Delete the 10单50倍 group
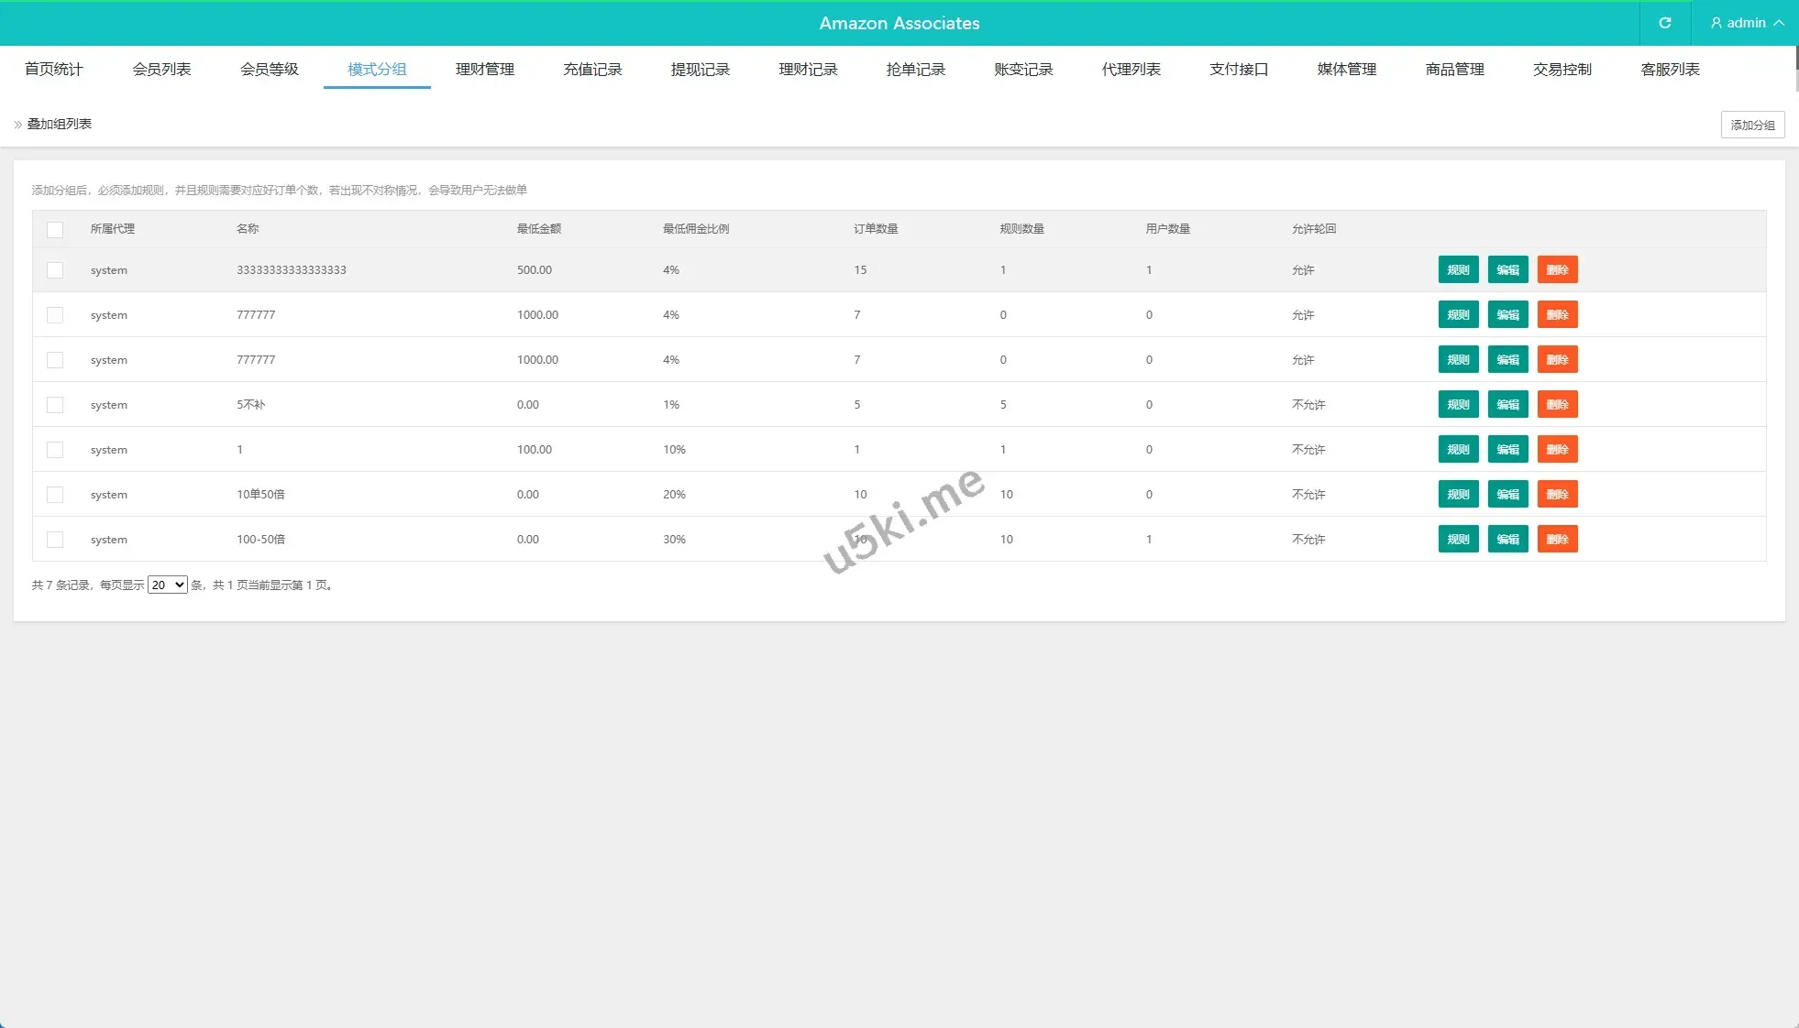Screen dimensions: 1799x1028 (1557, 495)
